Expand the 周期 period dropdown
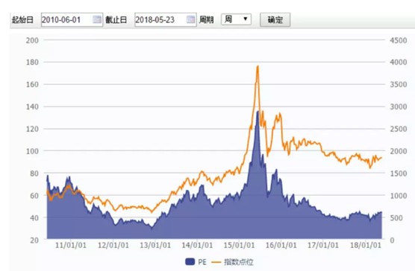The image size is (415, 271). click(236, 19)
